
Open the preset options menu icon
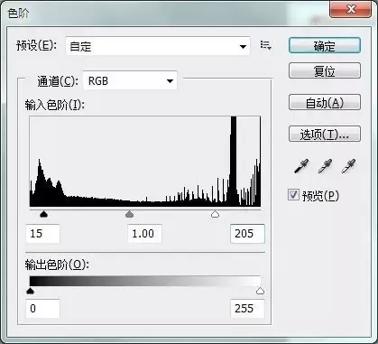pos(266,45)
